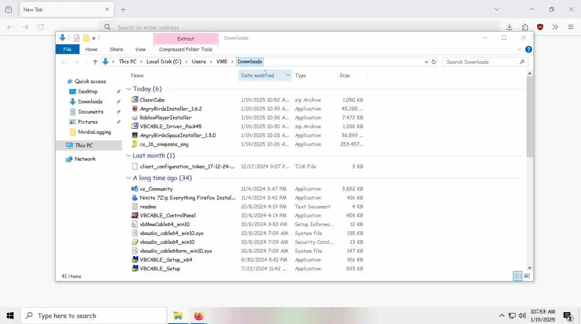Open the Home ribbon tab
581x324 pixels.
pyautogui.click(x=91, y=49)
